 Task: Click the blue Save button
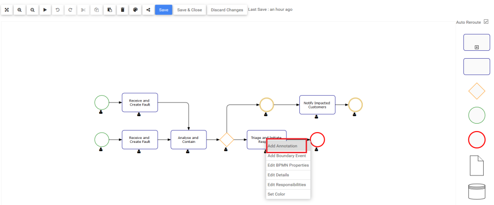click(x=164, y=10)
